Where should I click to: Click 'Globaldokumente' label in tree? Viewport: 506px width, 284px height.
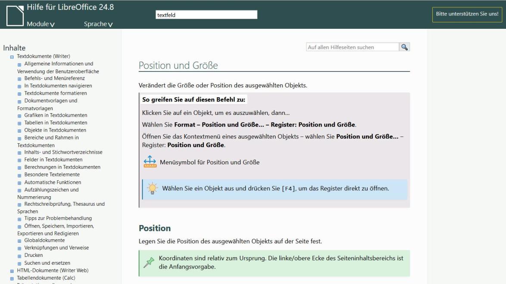coord(44,240)
